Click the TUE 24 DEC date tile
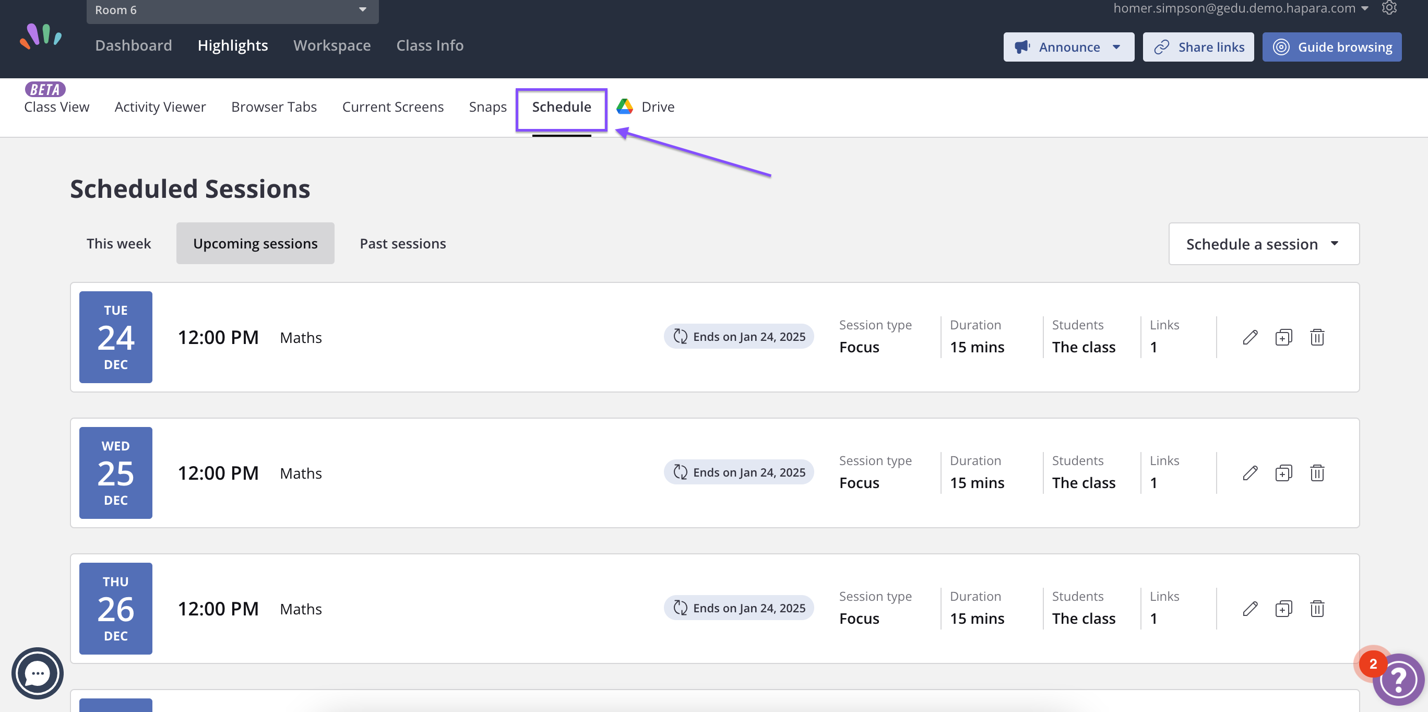The image size is (1428, 712). pyautogui.click(x=116, y=337)
